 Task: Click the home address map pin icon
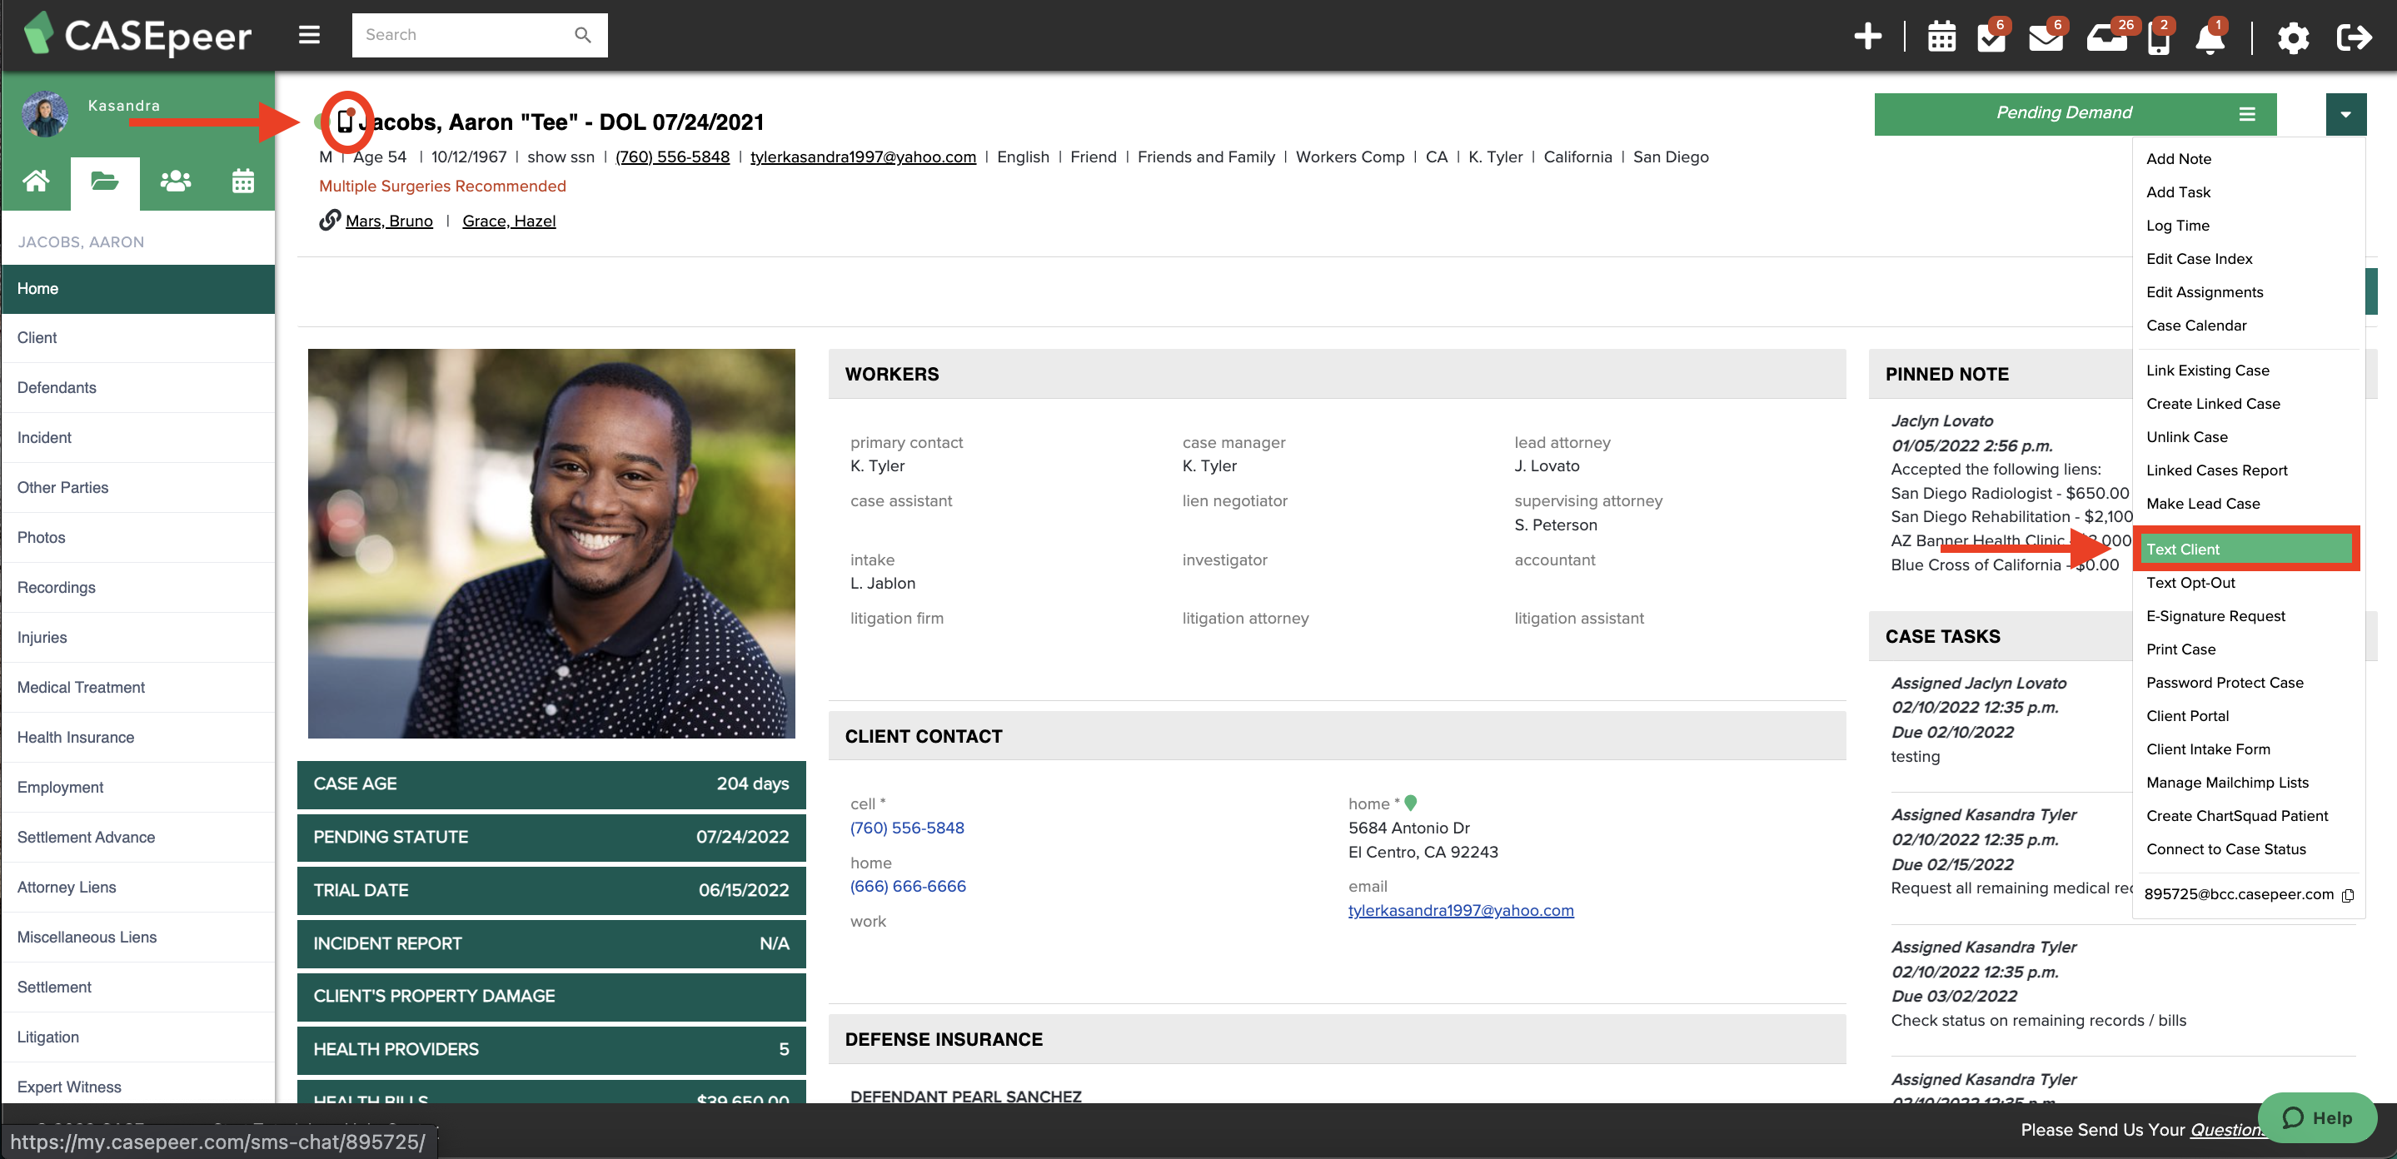pyautogui.click(x=1411, y=803)
